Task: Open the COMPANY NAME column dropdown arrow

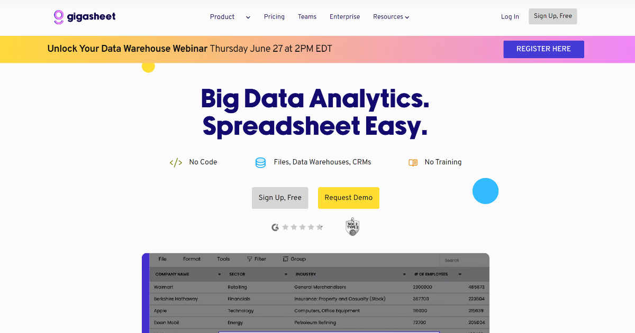Action: click(219, 274)
